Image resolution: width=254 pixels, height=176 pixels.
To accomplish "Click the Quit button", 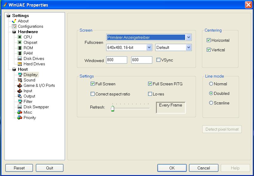I will pyautogui.click(x=50, y=168).
